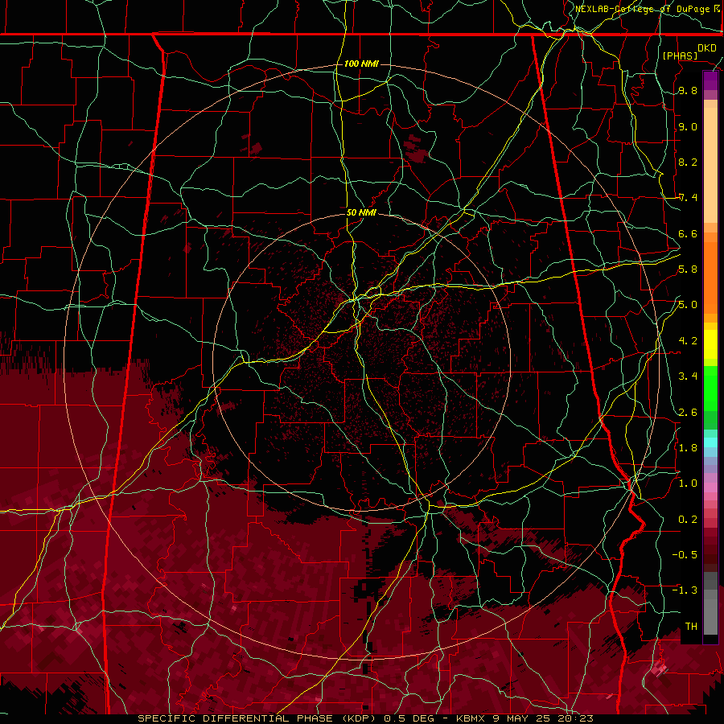Click the 0.2 scale value
724x724 pixels.
tap(688, 519)
